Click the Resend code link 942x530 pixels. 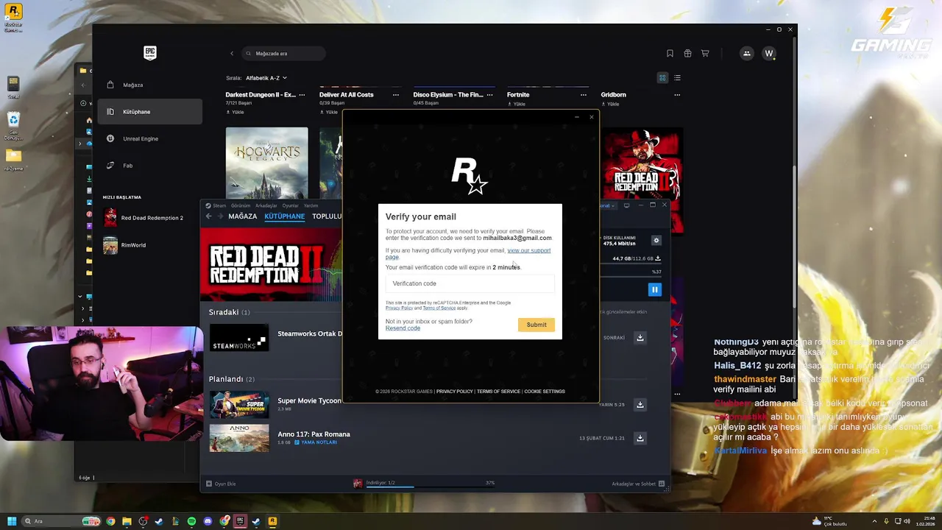(x=403, y=328)
